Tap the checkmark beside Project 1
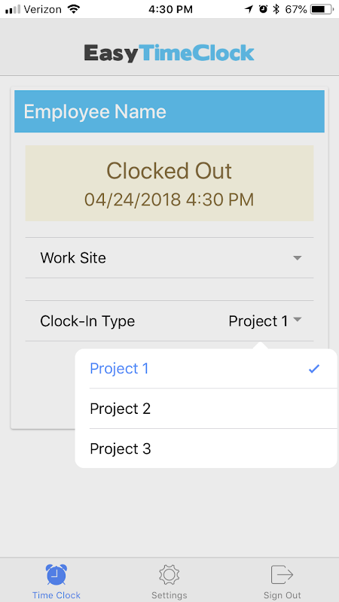This screenshot has width=339, height=602. click(314, 369)
